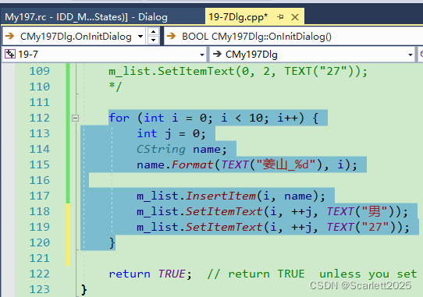
Task: Click the comment end marker on line 110
Action: click(x=116, y=87)
